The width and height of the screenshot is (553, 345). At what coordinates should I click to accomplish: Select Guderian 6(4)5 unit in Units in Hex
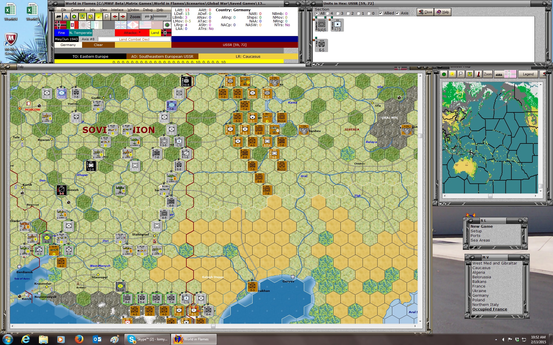click(321, 25)
